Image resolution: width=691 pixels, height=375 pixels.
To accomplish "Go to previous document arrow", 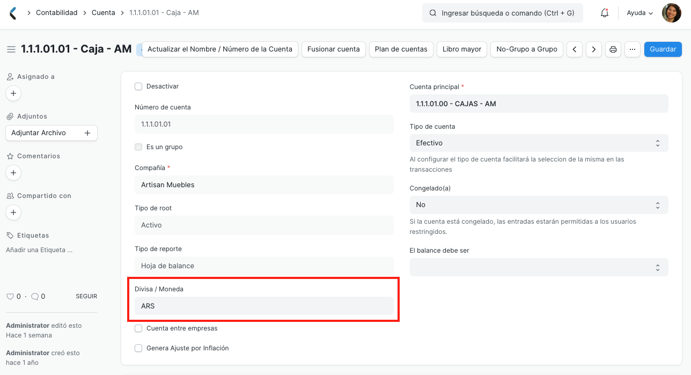I will pyautogui.click(x=575, y=49).
